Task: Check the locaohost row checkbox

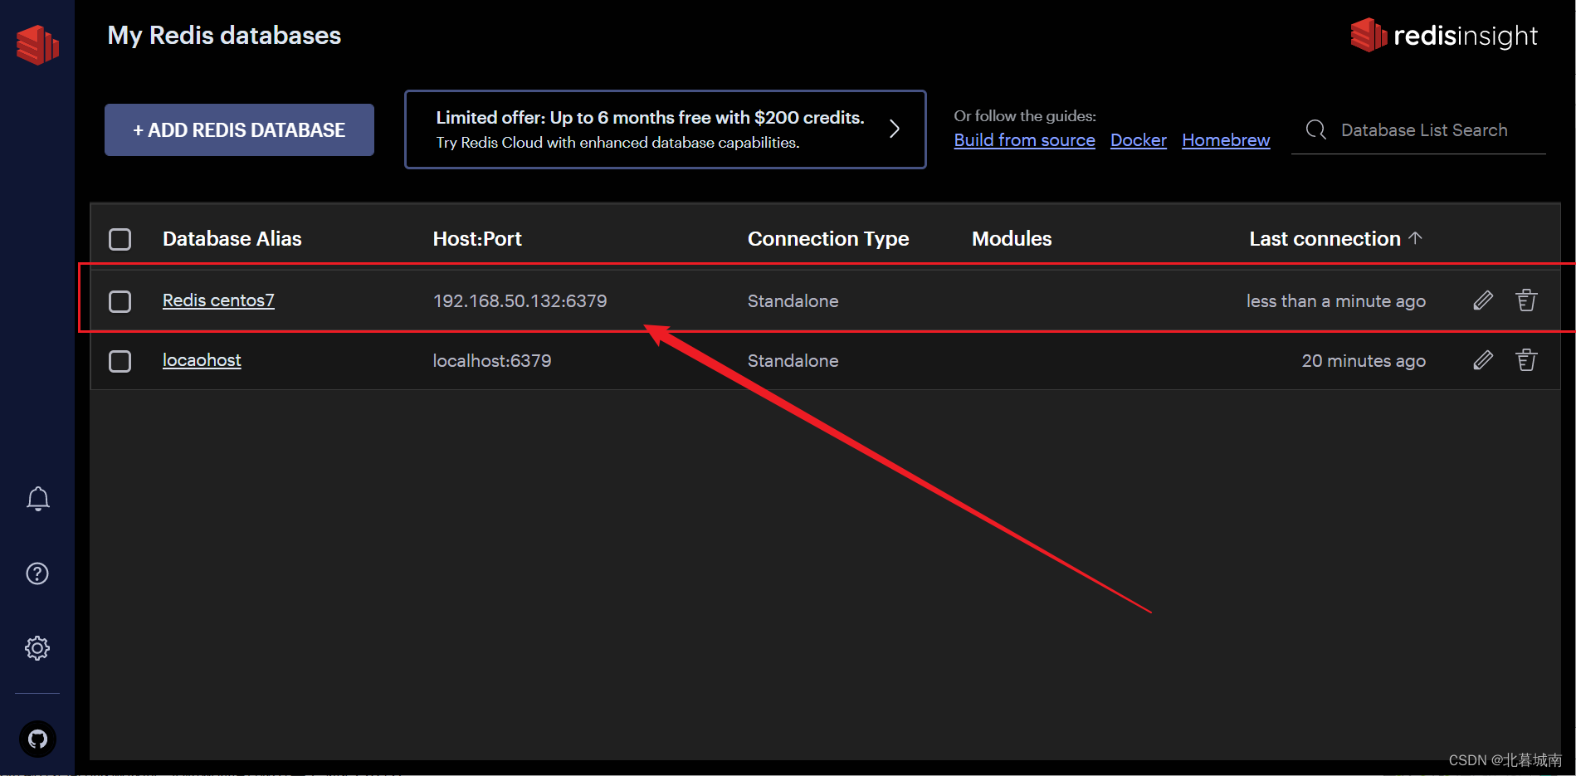Action: coord(120,361)
